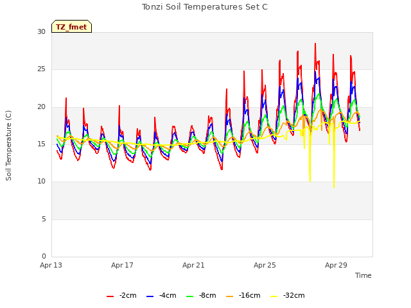The image size is (411, 308).
Task: Click the yellow -32cm legend swatch
Action: pos(274,296)
